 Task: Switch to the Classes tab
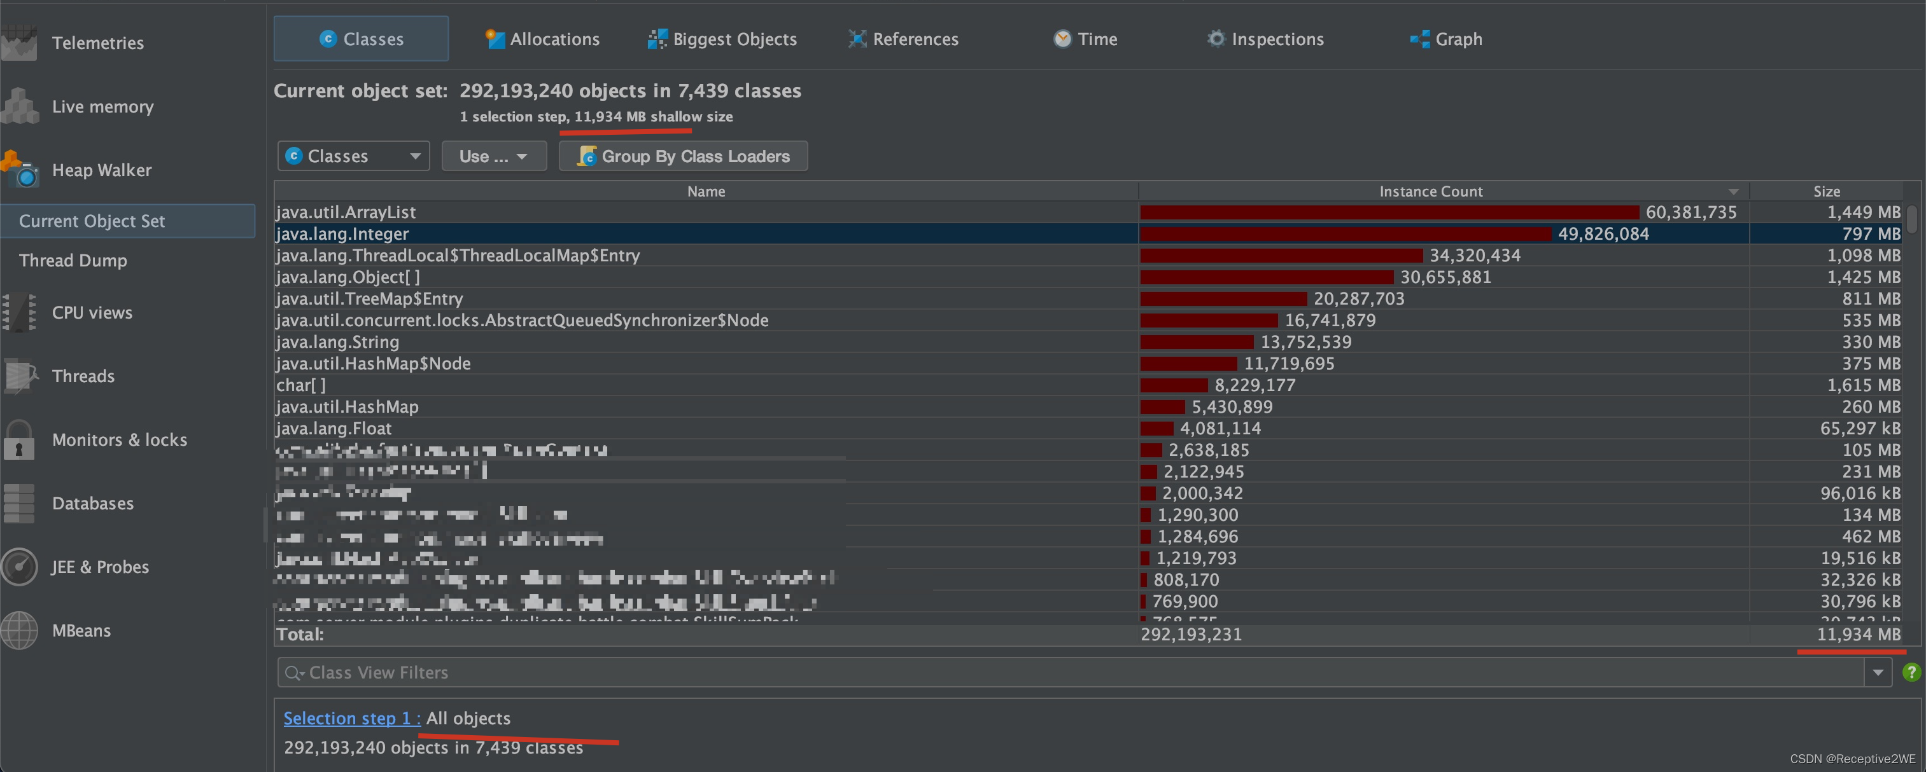[x=361, y=39]
